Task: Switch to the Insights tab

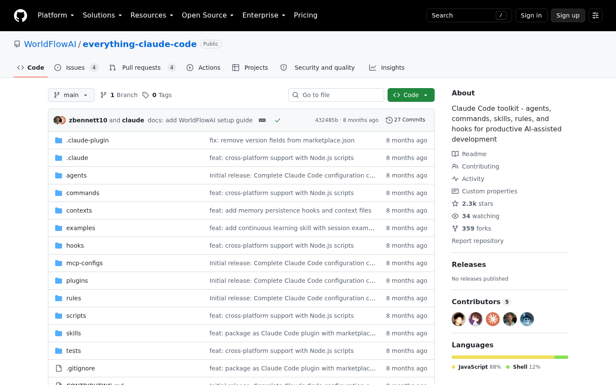Action: click(x=387, y=68)
